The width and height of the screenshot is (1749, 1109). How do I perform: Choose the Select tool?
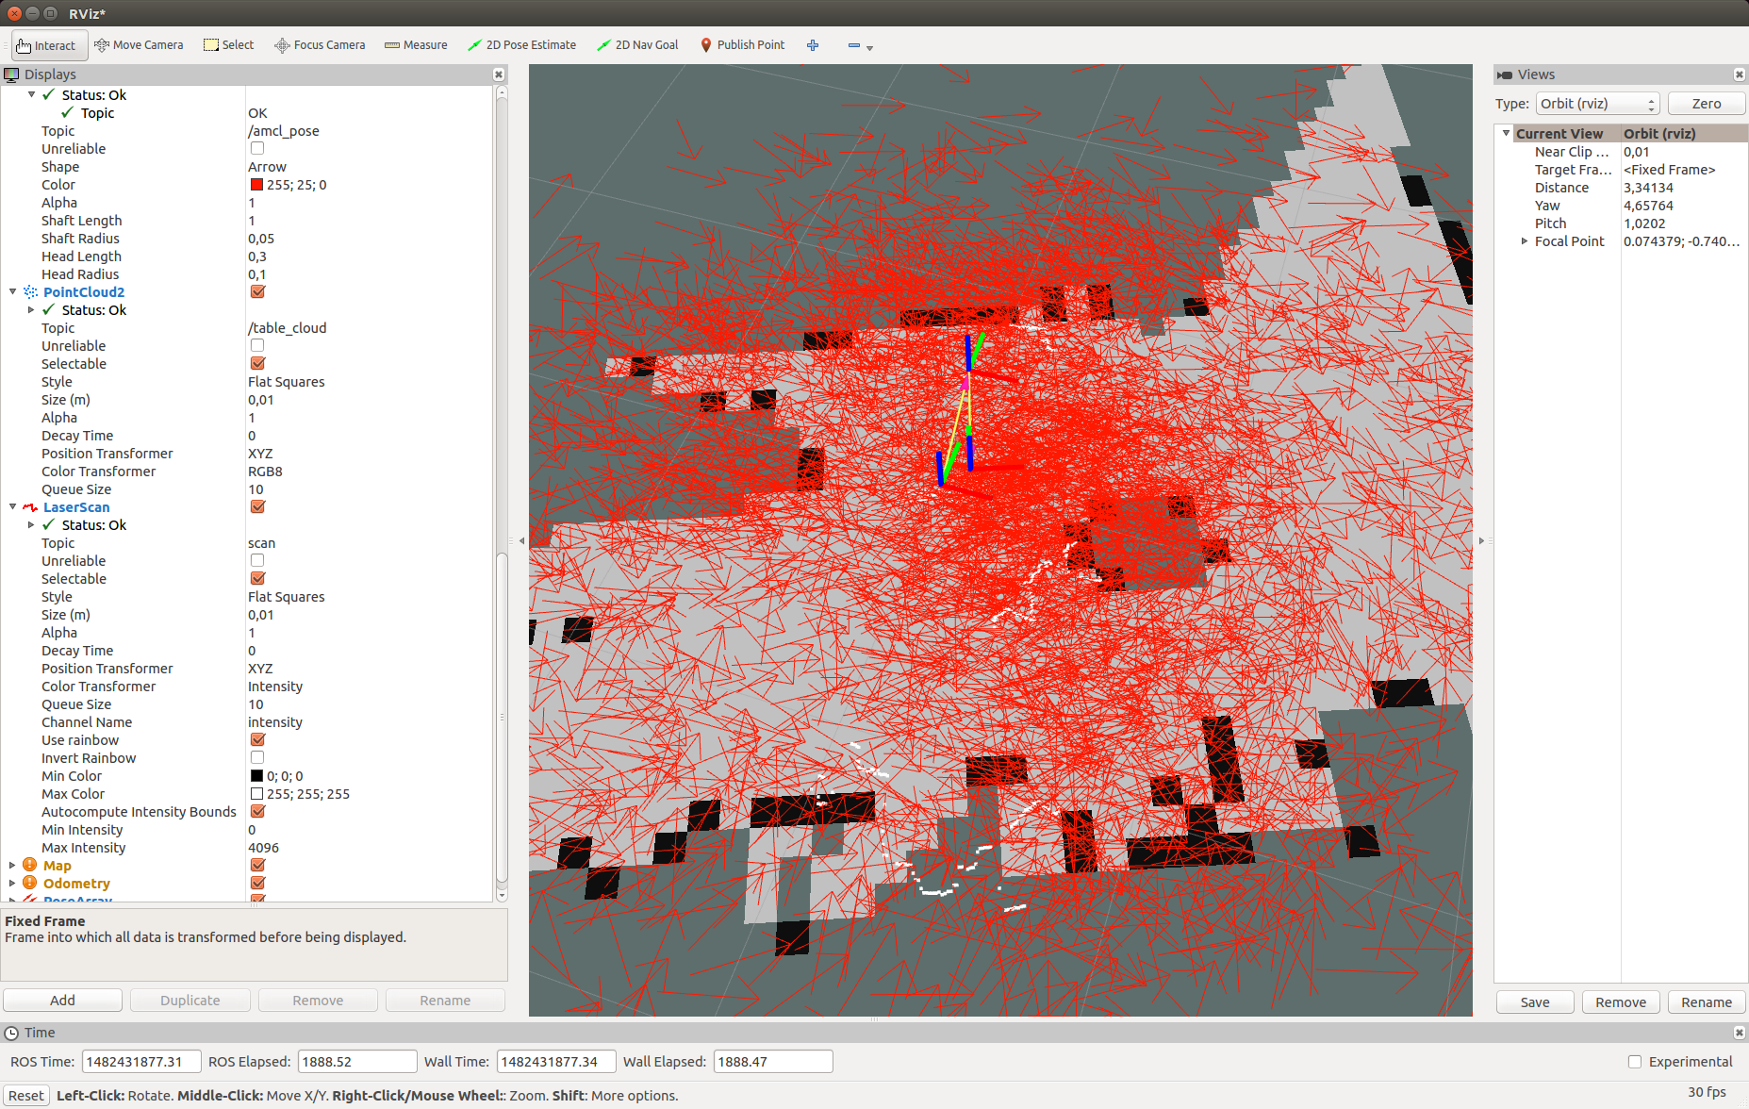[229, 45]
